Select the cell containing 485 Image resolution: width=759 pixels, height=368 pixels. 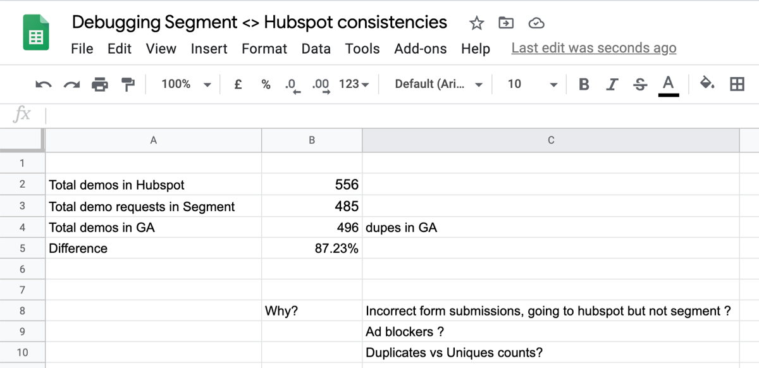pos(312,206)
